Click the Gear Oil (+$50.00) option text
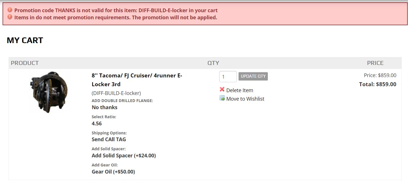 point(113,172)
